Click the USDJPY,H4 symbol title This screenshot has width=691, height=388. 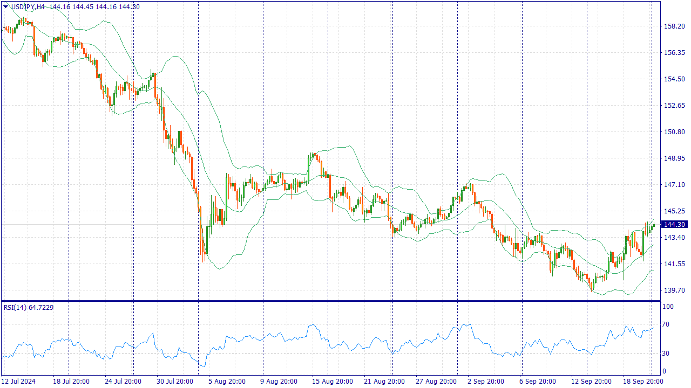pos(28,6)
